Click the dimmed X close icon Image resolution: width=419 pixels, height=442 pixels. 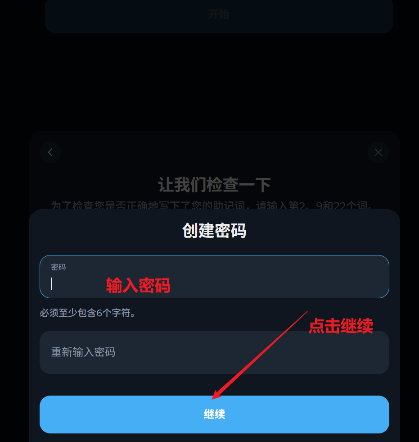378,152
